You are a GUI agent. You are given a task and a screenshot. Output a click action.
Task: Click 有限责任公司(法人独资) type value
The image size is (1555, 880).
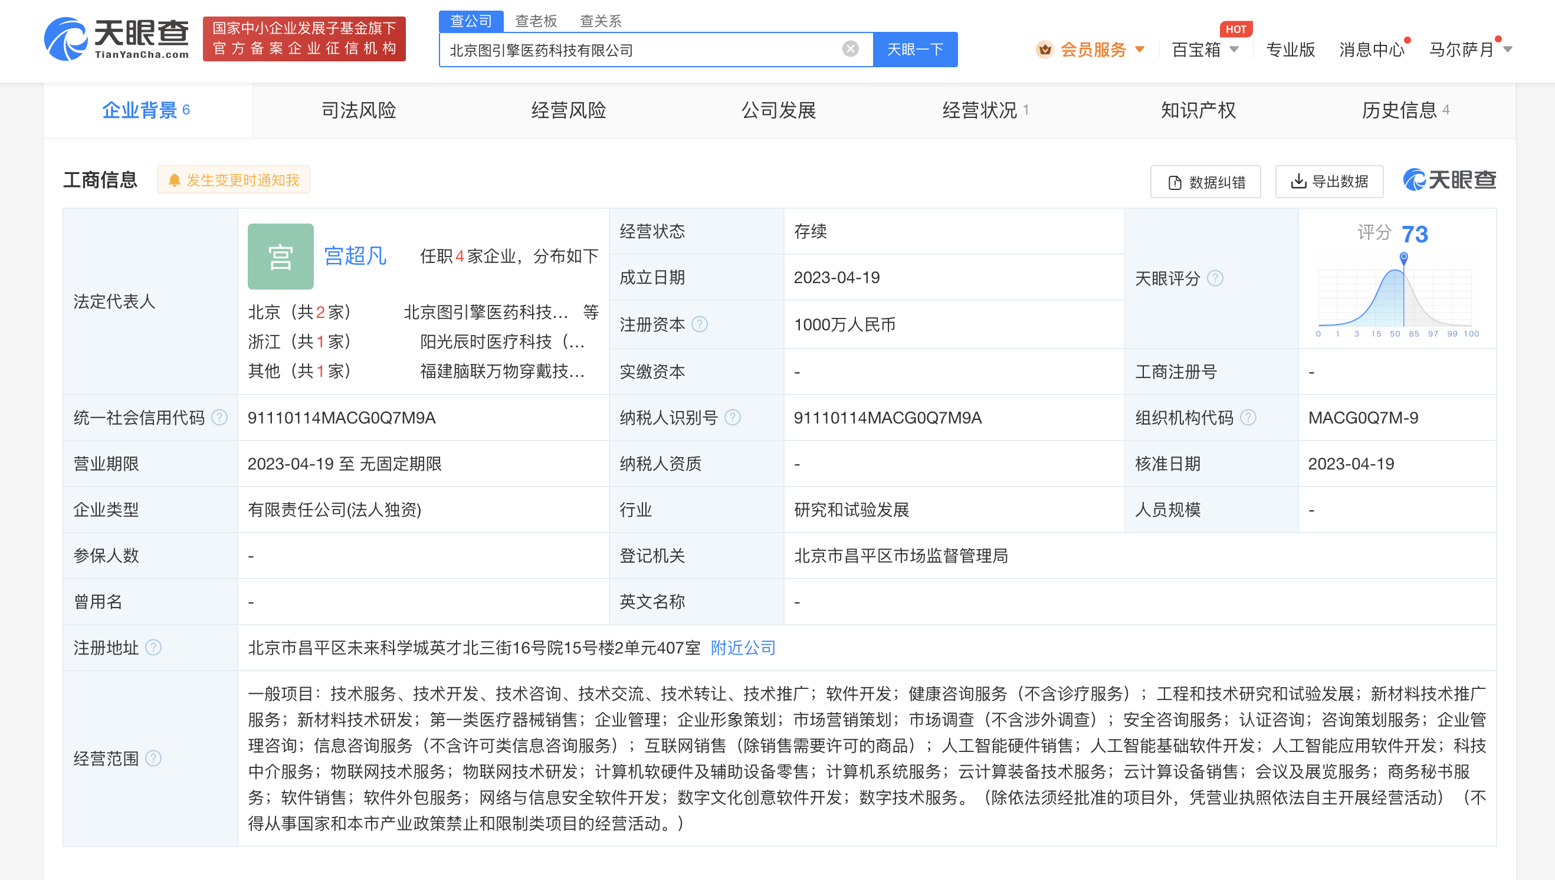(334, 510)
